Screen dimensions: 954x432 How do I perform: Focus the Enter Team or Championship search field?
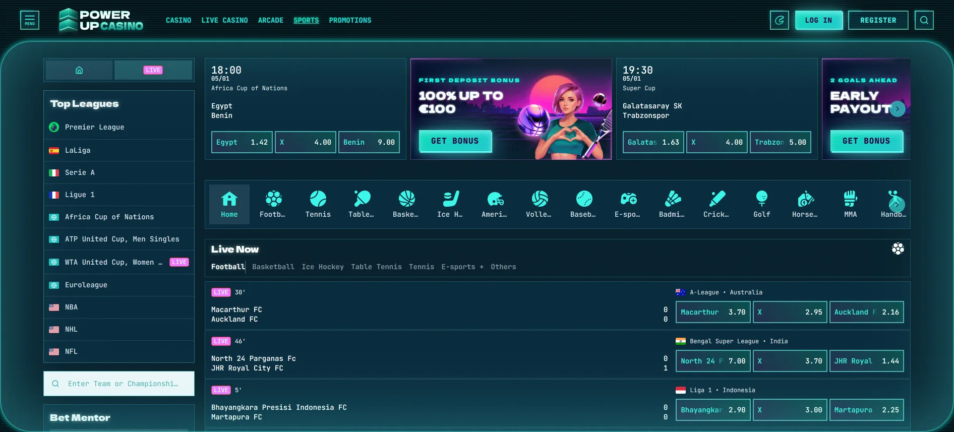119,384
